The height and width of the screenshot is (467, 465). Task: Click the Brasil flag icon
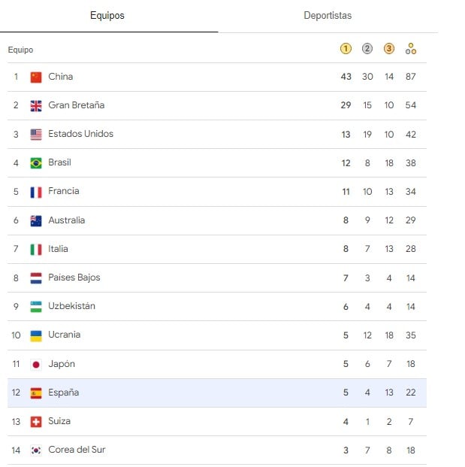[36, 163]
